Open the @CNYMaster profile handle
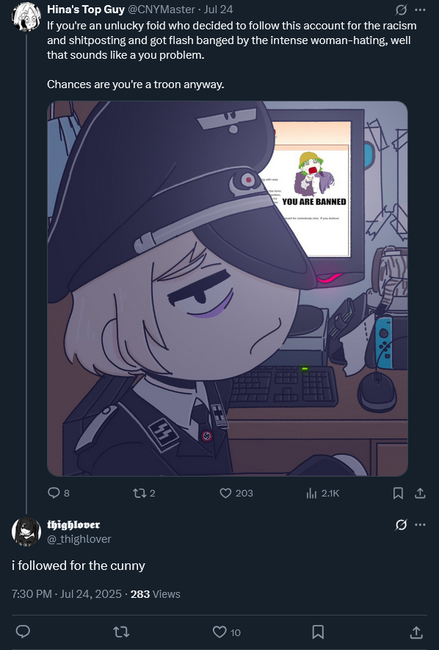This screenshot has width=439, height=650. coord(161,10)
